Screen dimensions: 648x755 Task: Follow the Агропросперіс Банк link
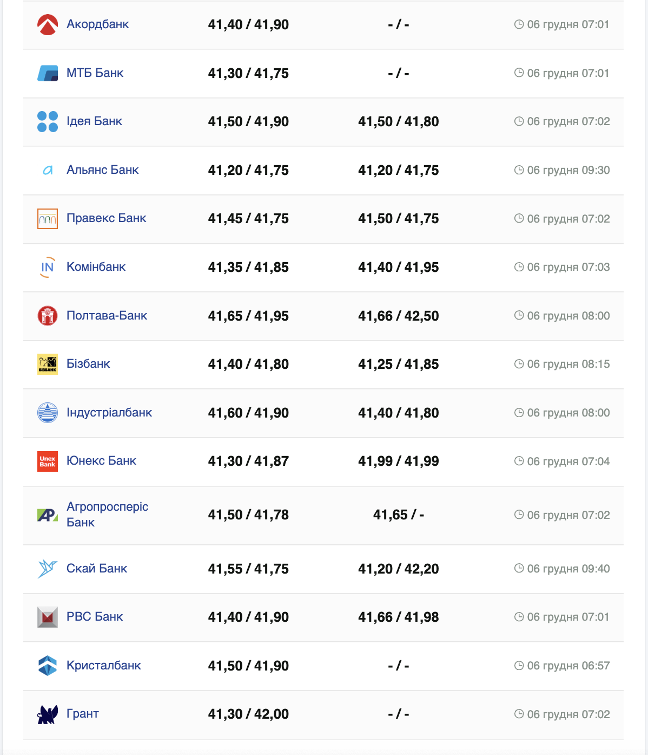tap(107, 515)
